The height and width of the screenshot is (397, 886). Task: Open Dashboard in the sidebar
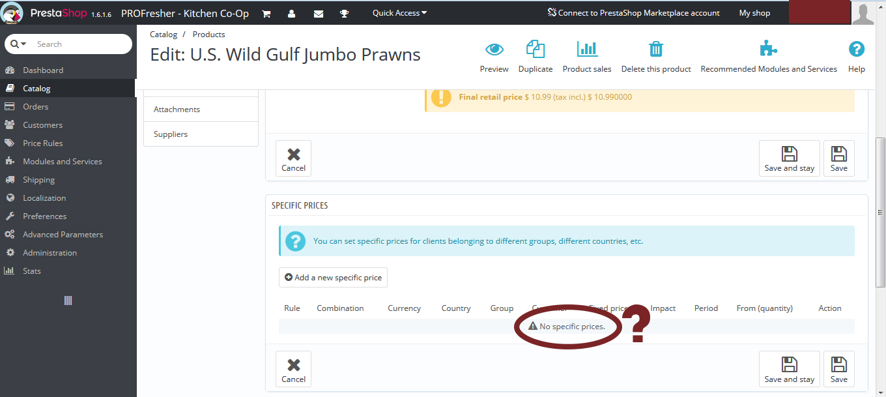coord(43,70)
